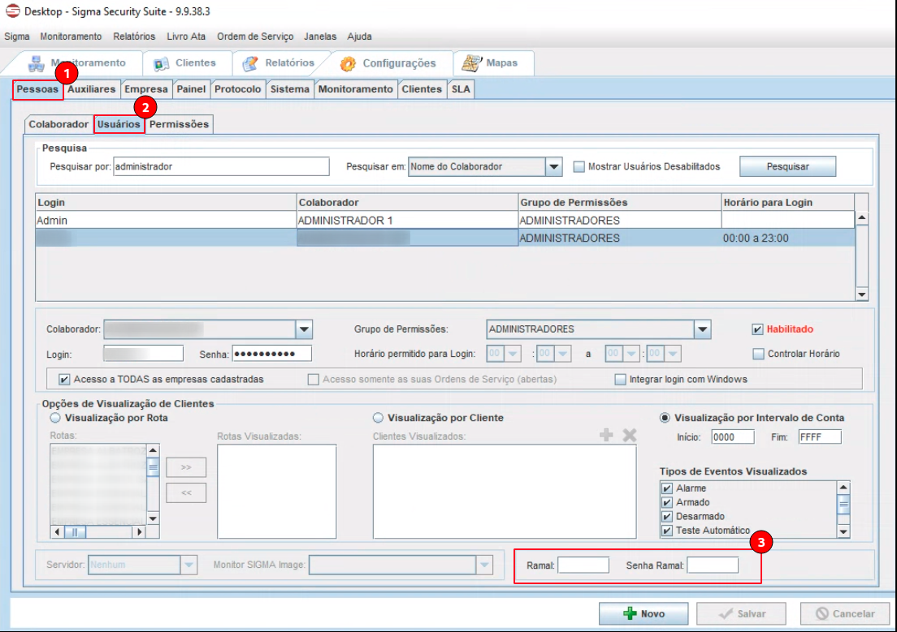
Task: Open the Relatórios main tab icon
Action: 250,63
